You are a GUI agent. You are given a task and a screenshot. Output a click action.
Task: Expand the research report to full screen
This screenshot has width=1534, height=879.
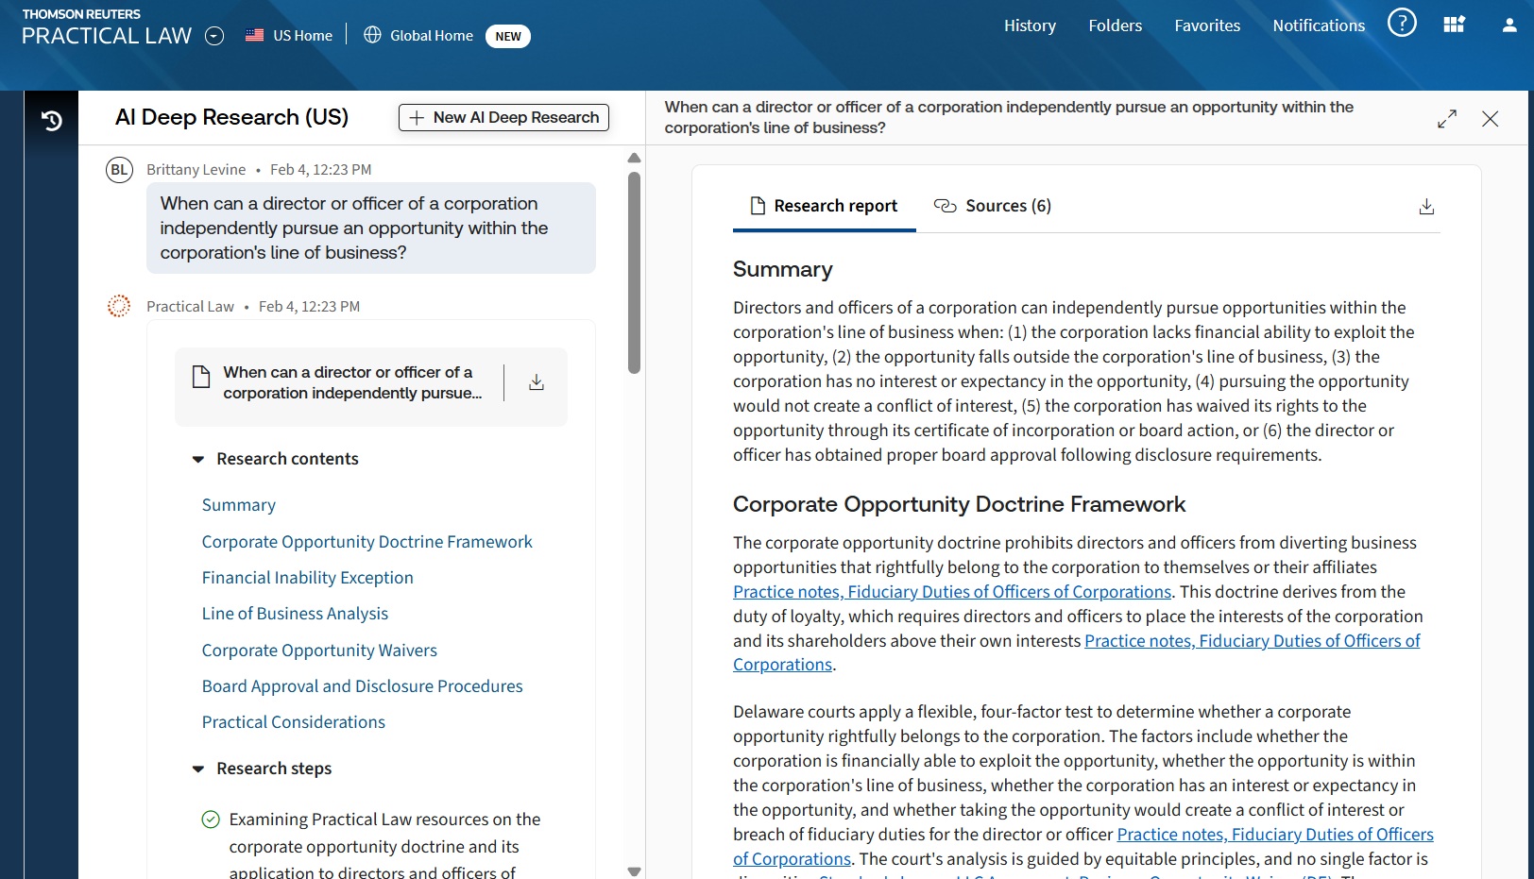1446,119
